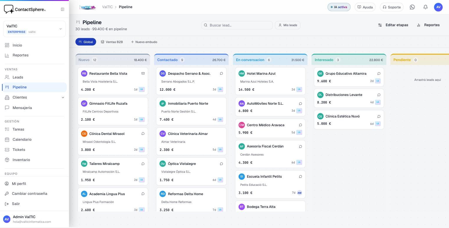
Task: Open Tickets in the sidebar
Action: [x=34, y=149]
